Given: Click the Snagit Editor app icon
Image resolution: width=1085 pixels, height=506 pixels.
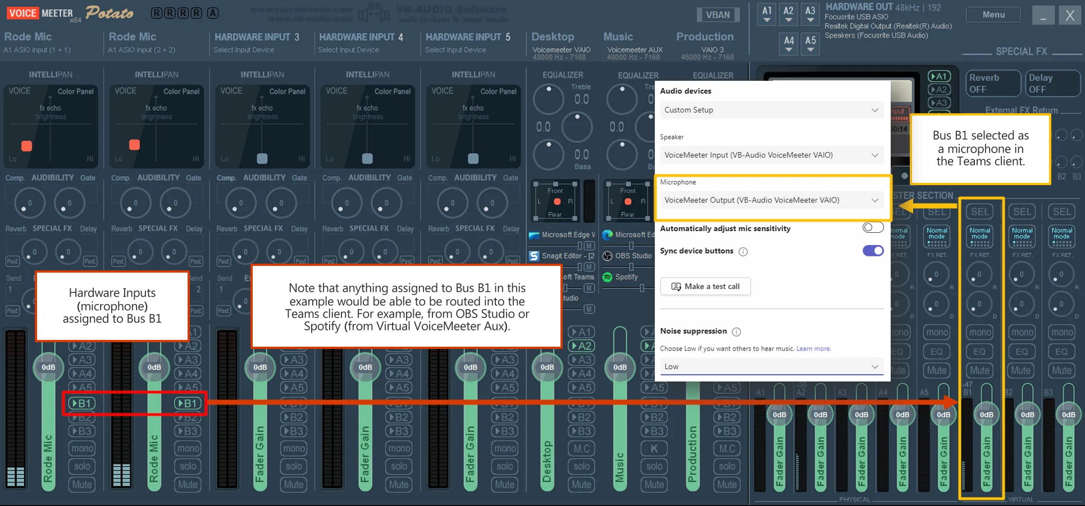Looking at the screenshot, I should [534, 256].
